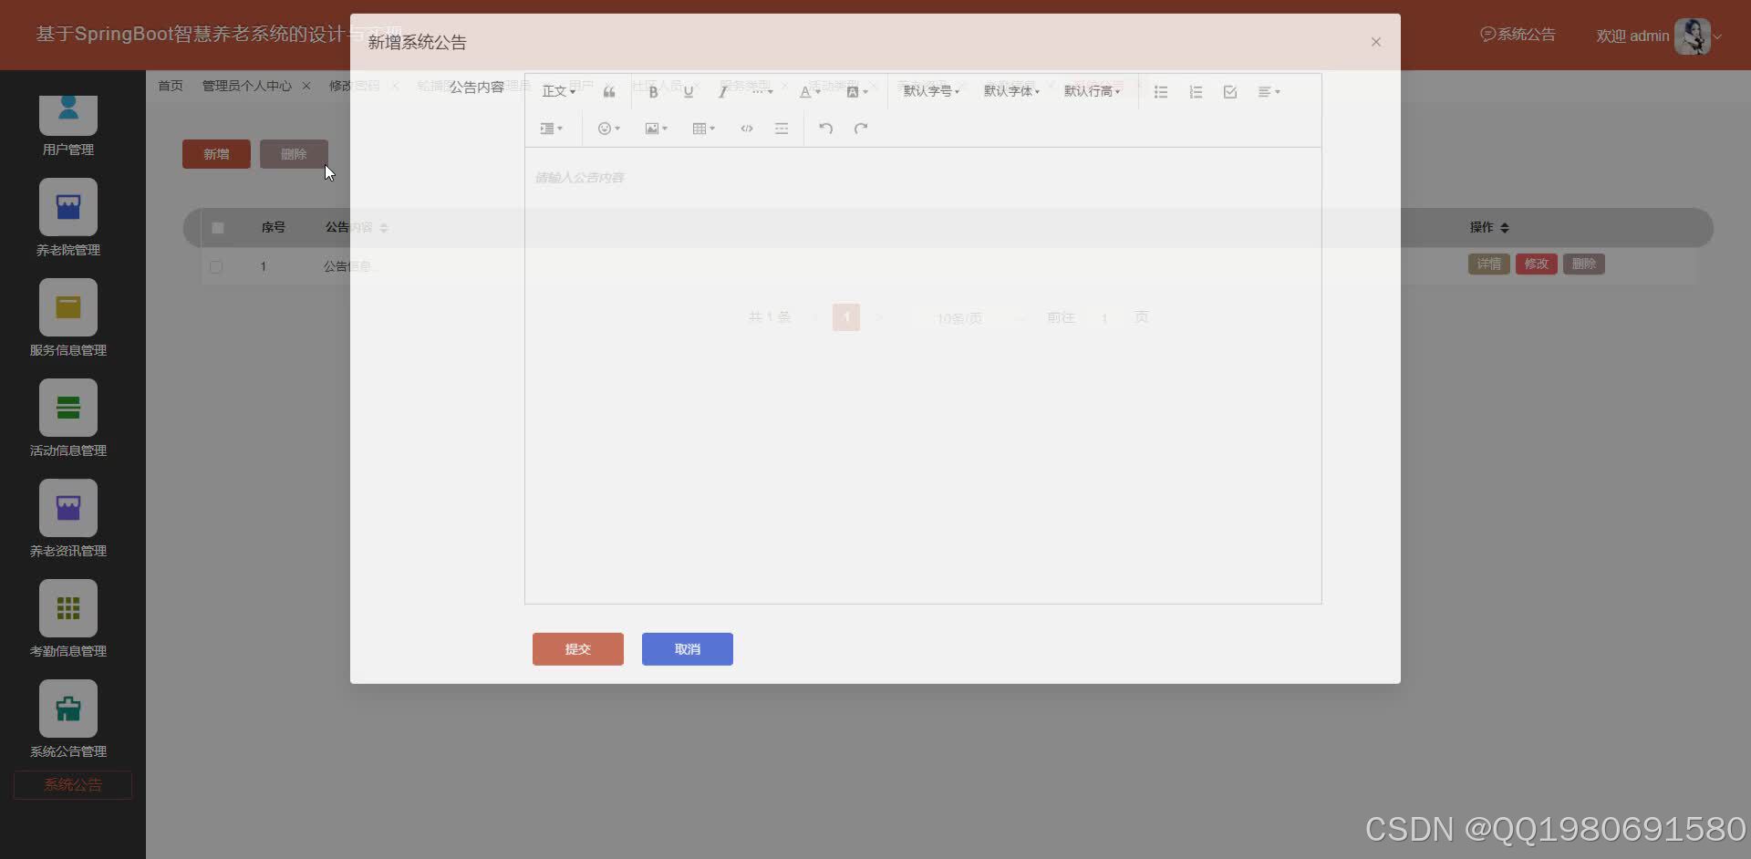Click 详情 for the announcement row
Viewport: 1751px width, 859px height.
click(1489, 264)
